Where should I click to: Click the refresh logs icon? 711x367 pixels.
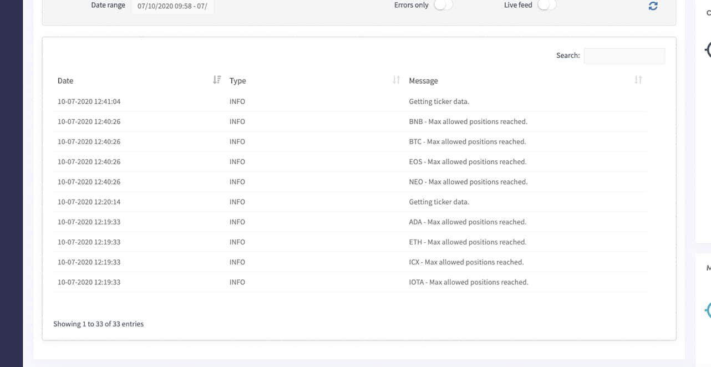click(x=653, y=6)
